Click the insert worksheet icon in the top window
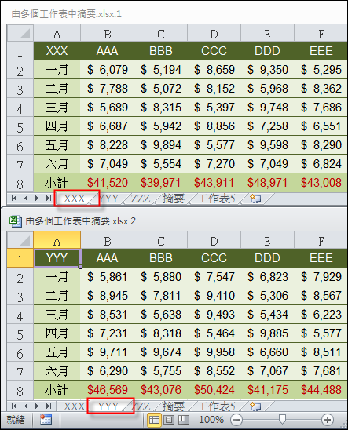 tap(255, 199)
